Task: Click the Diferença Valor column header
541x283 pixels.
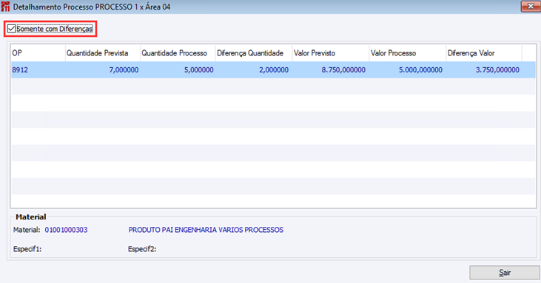Action: click(484, 53)
